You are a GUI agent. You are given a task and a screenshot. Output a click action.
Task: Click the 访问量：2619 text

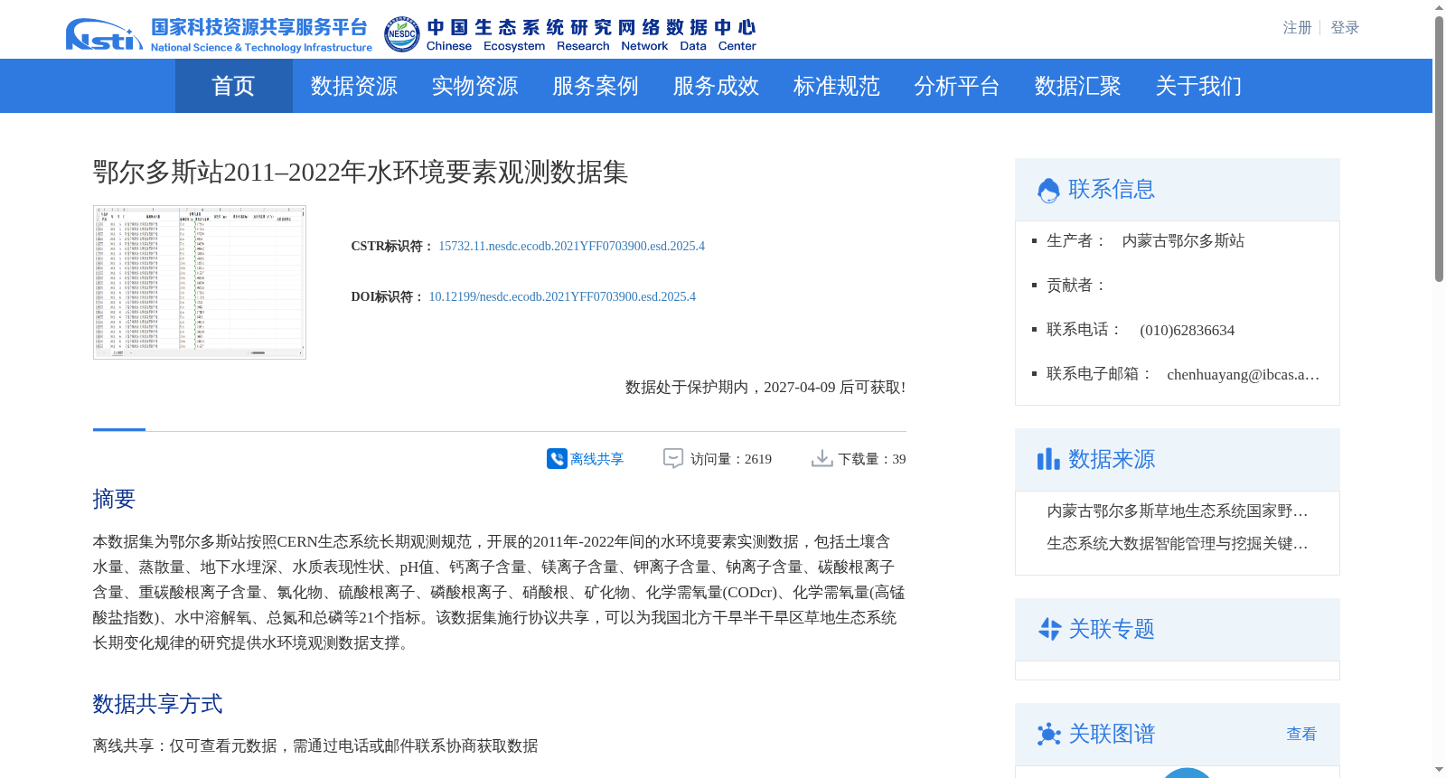[x=731, y=459]
